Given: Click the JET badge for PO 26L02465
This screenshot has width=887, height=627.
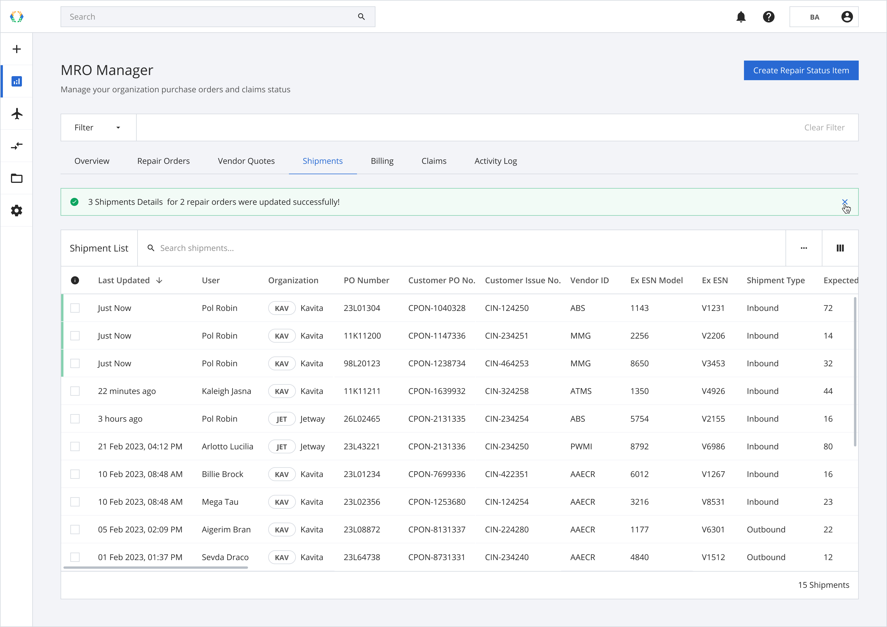Looking at the screenshot, I should pyautogui.click(x=282, y=419).
